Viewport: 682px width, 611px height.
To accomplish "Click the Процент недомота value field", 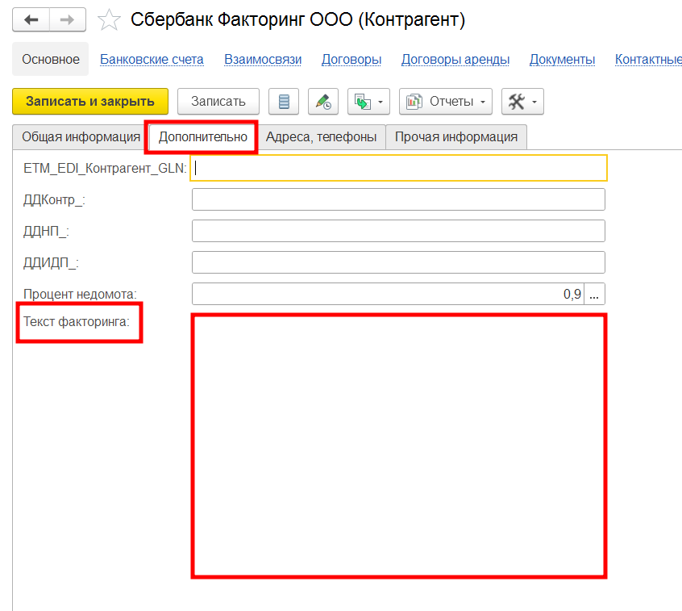I will 388,294.
